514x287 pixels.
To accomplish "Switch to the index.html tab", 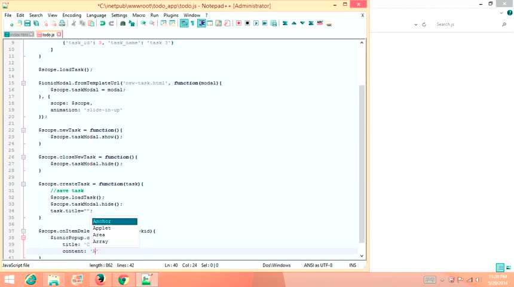I will (19, 35).
